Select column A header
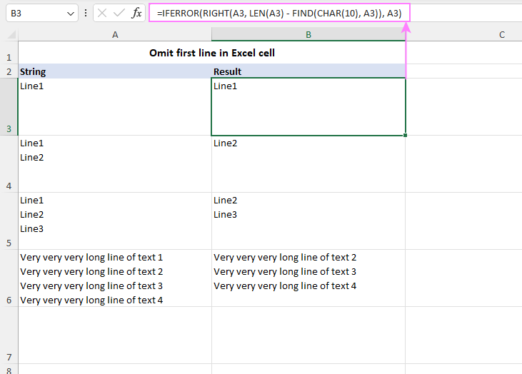 [115, 34]
